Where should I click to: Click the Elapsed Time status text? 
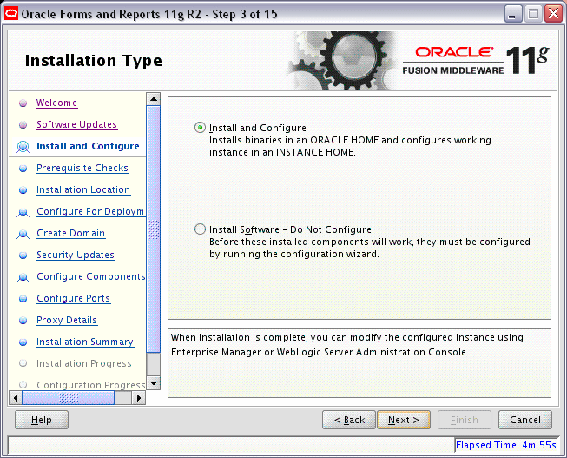pos(505,445)
